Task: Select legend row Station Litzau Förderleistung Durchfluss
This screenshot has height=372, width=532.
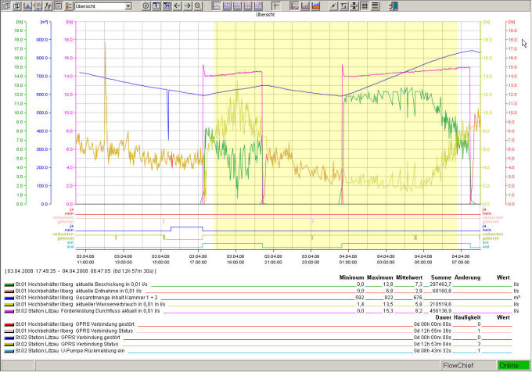Action: pyautogui.click(x=261, y=311)
